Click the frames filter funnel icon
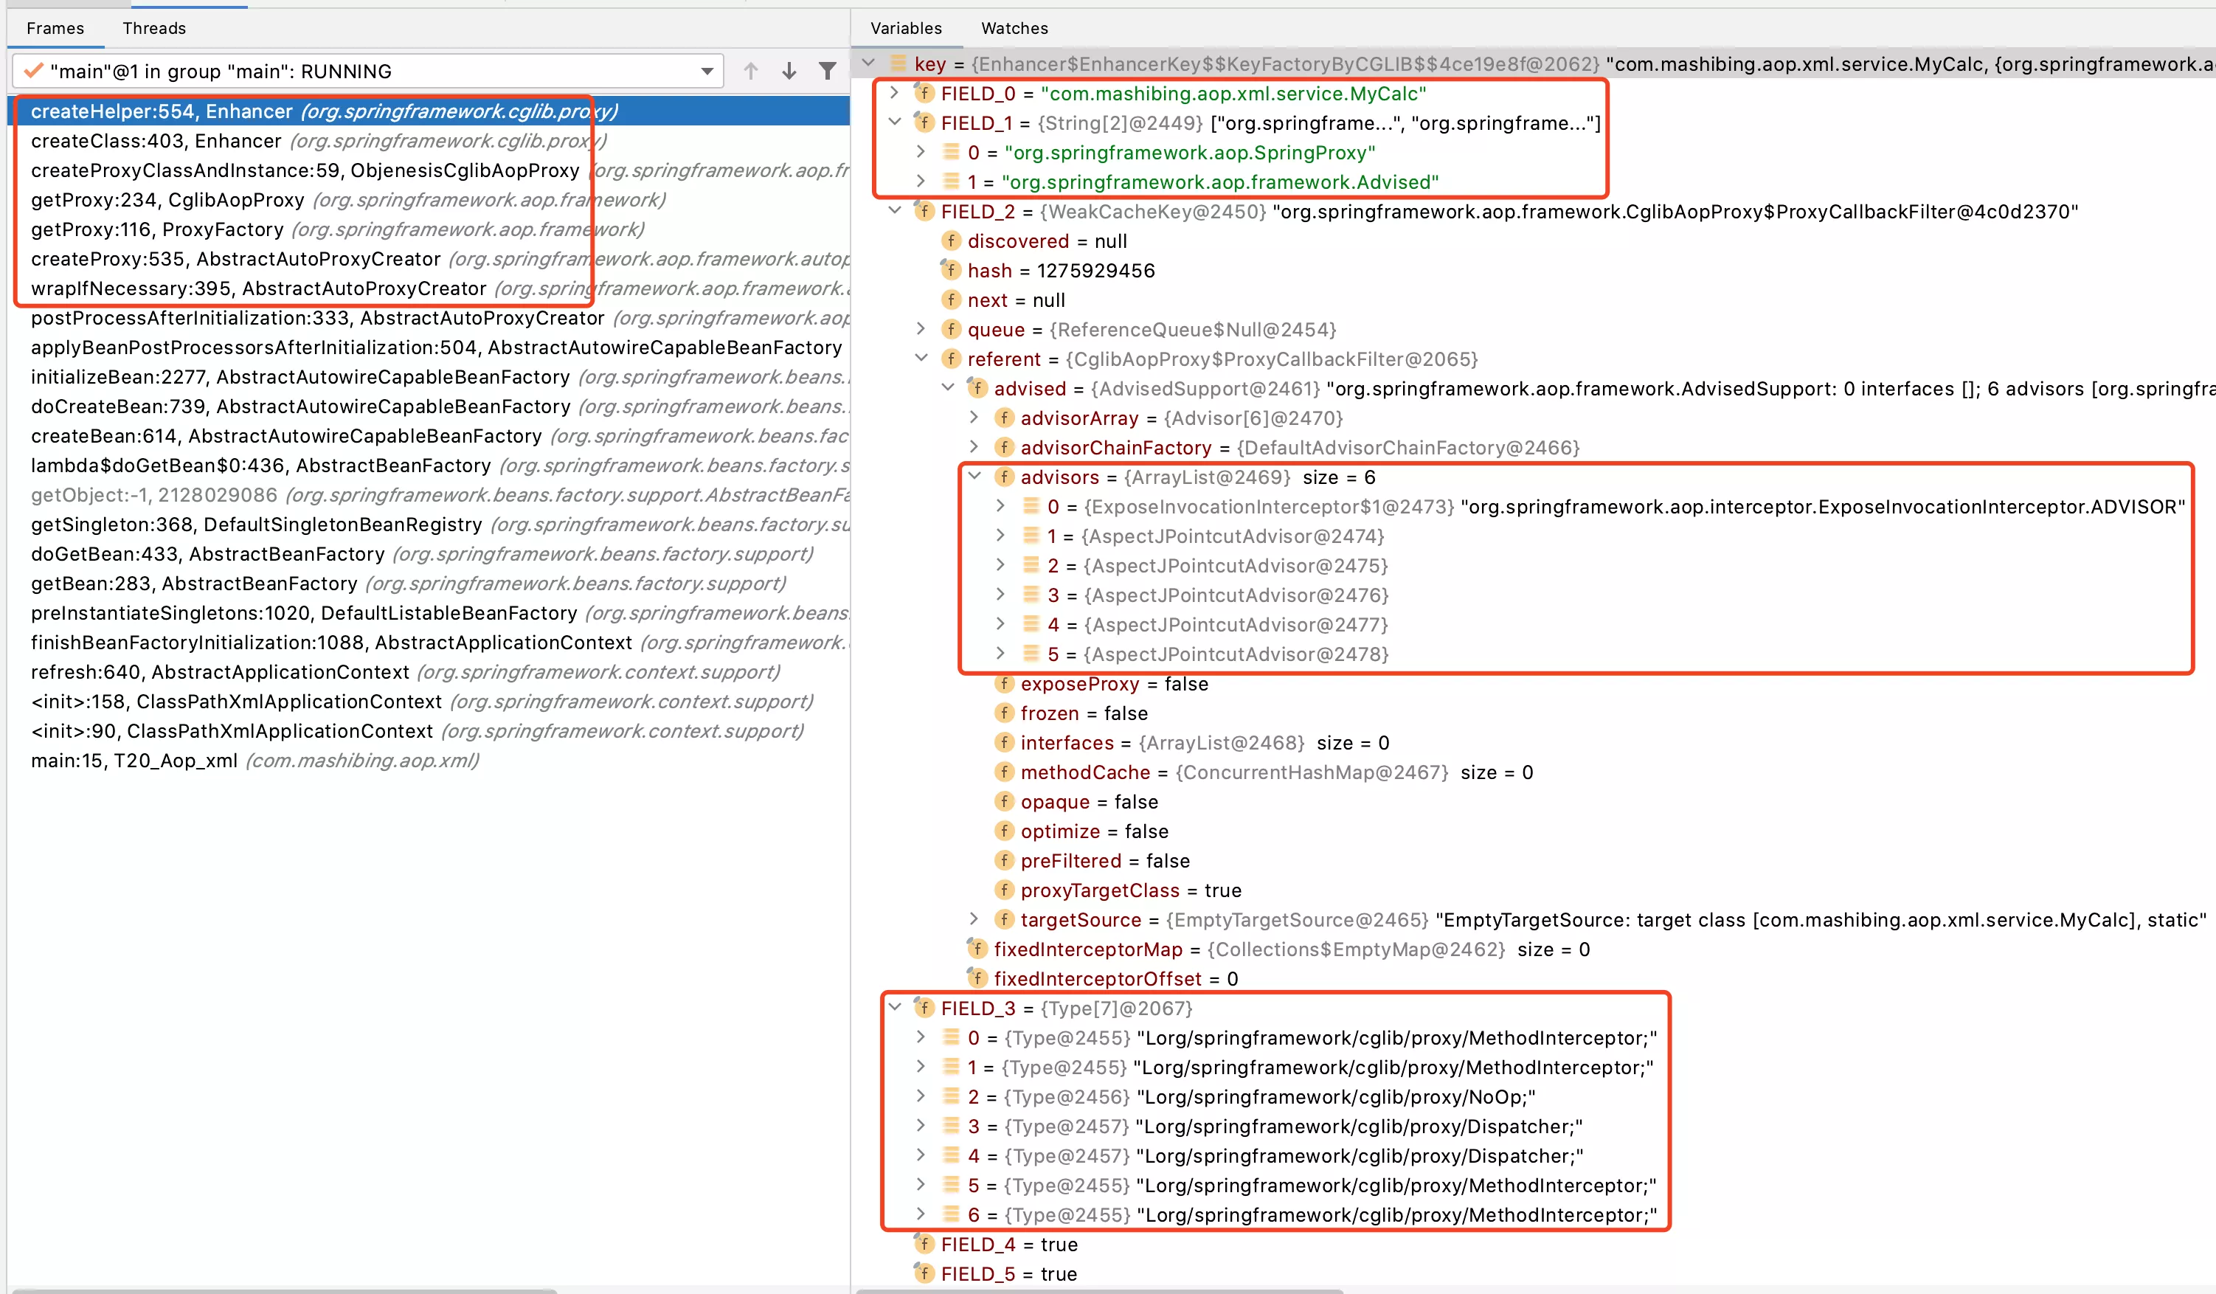This screenshot has height=1294, width=2216. point(828,72)
